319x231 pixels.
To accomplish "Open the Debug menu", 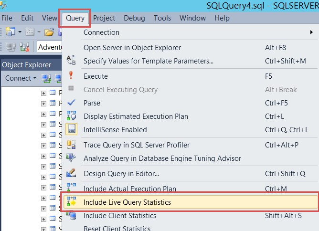I will (135, 18).
